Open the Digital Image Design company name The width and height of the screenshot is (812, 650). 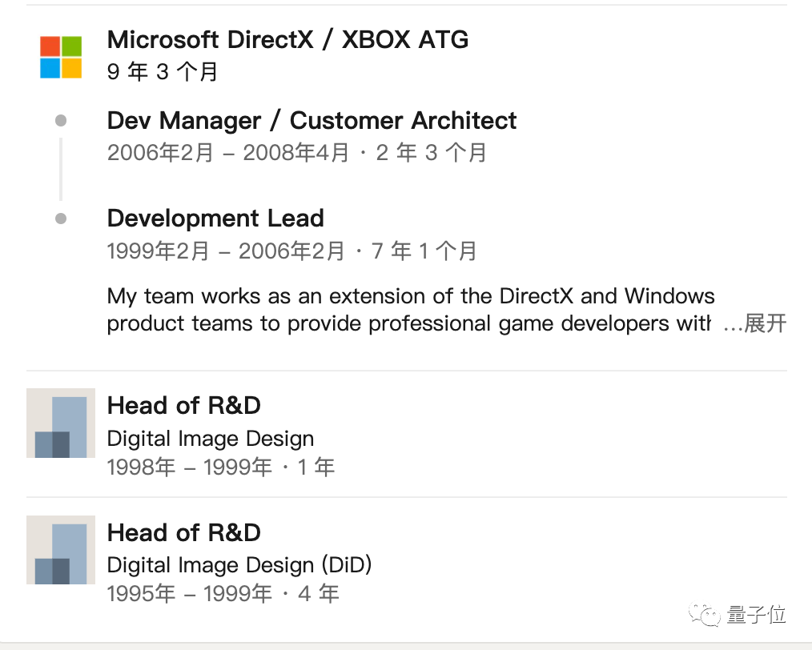(x=210, y=439)
